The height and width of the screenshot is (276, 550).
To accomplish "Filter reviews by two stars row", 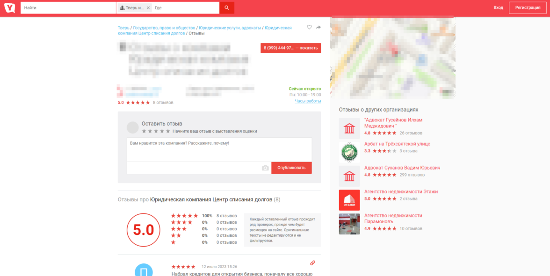I will tap(204, 236).
